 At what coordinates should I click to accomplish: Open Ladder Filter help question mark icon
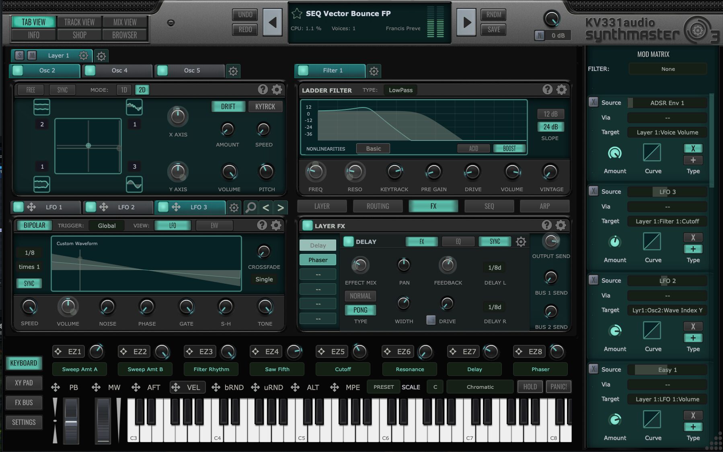point(547,89)
